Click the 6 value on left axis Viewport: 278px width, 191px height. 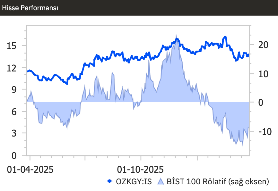point(14,112)
